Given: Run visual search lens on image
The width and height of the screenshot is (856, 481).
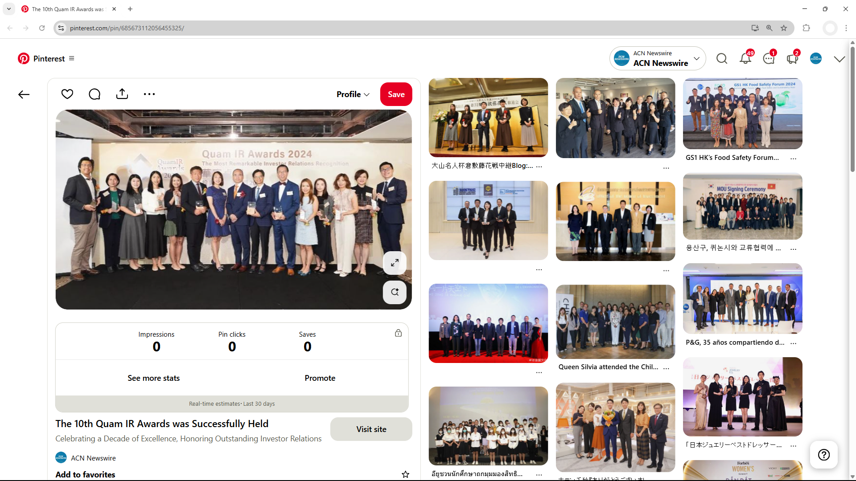Looking at the screenshot, I should [x=395, y=292].
